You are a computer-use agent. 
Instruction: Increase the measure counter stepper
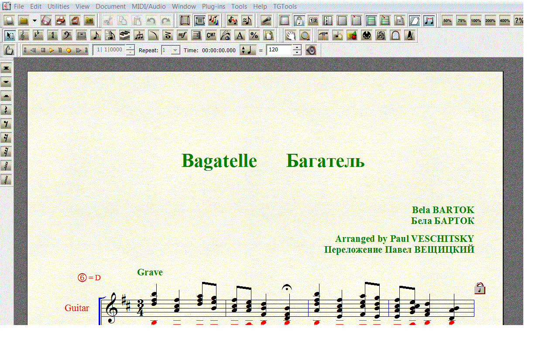tap(130, 47)
